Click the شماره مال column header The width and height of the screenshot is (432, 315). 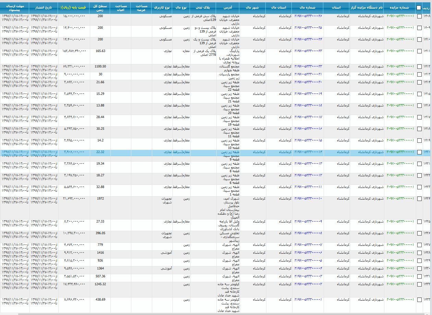[308, 7]
